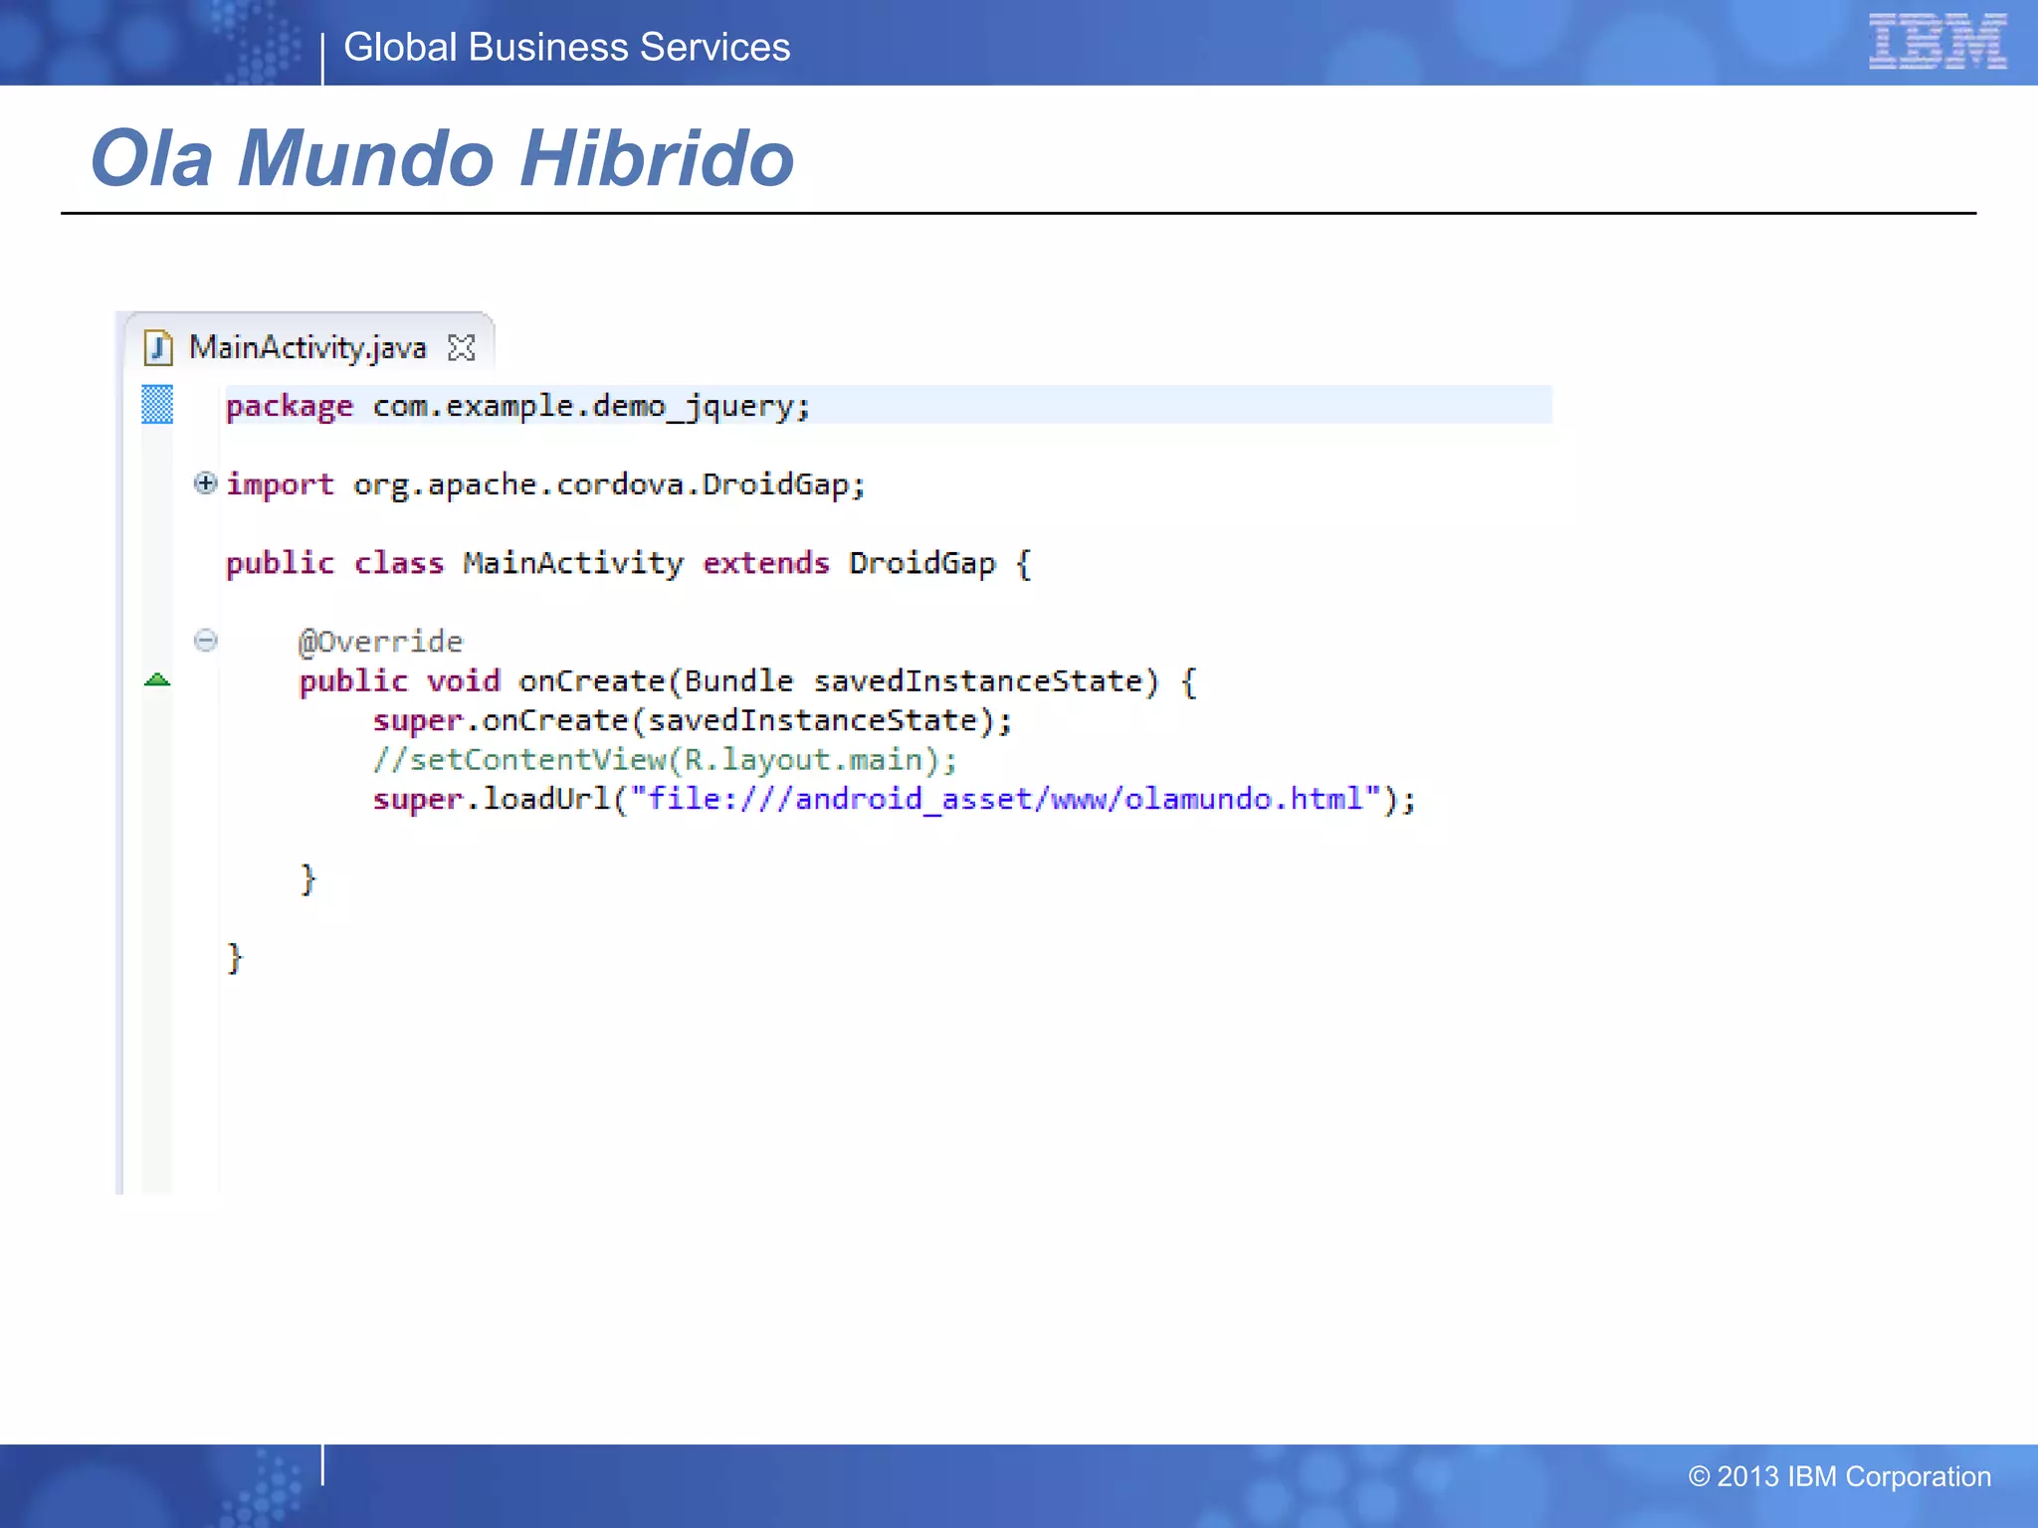2038x1528 pixels.
Task: Click the '© 2013 IBM Corporation' footer text
Action: pyautogui.click(x=1839, y=1476)
